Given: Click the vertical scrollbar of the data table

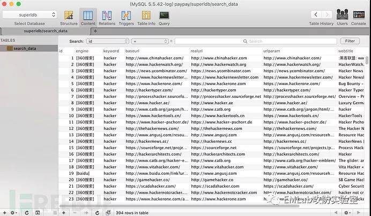Looking at the screenshot, I should 367,60.
